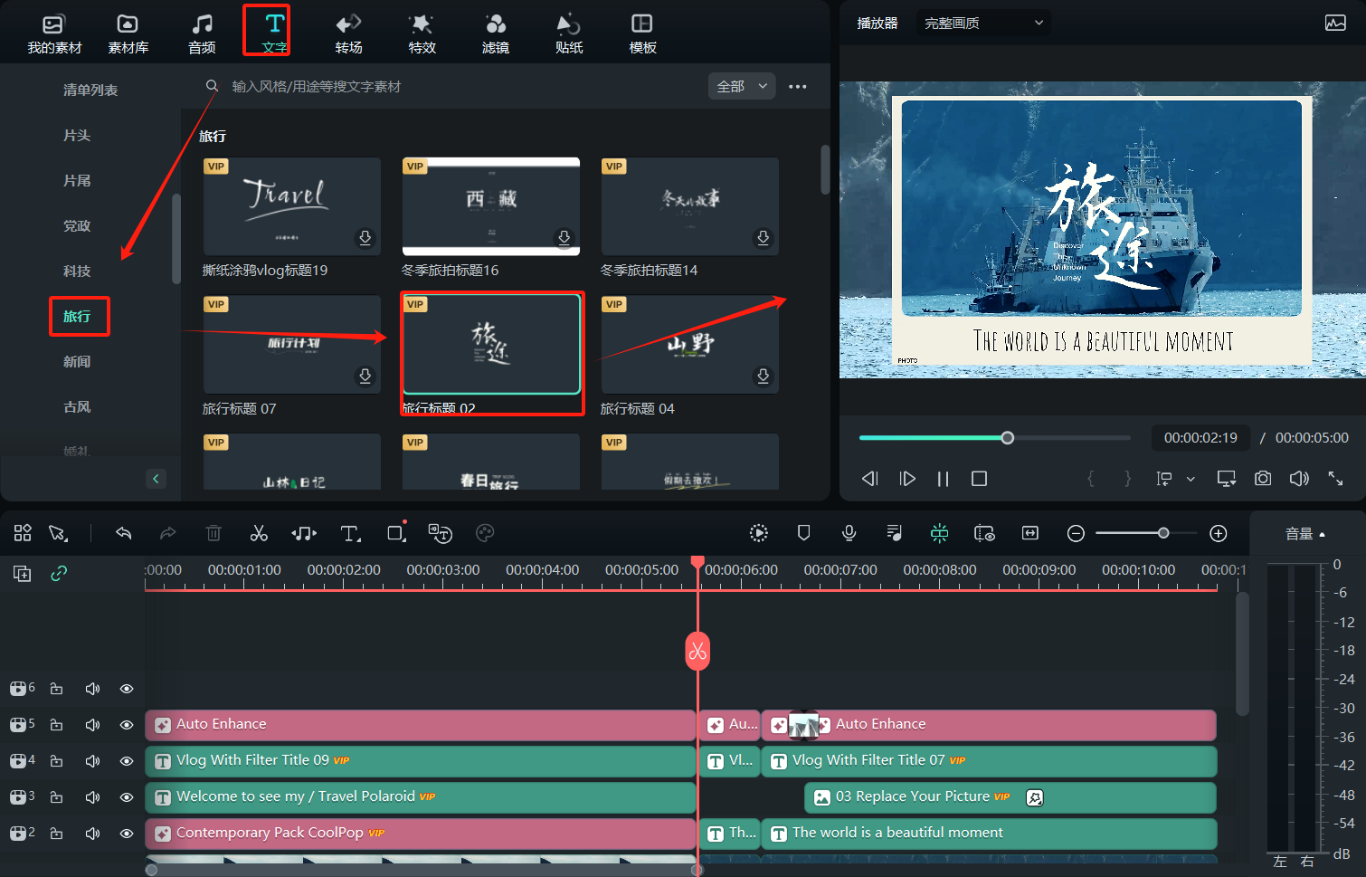Open the 音频 tab
This screenshot has height=877, width=1366.
202,34
